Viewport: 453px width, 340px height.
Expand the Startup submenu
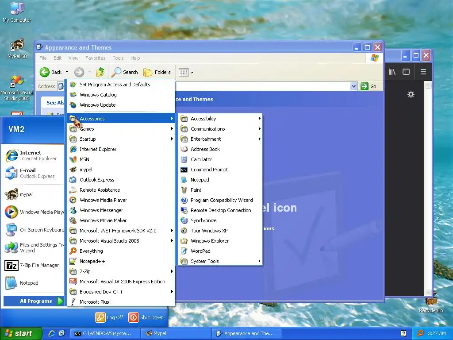point(121,139)
